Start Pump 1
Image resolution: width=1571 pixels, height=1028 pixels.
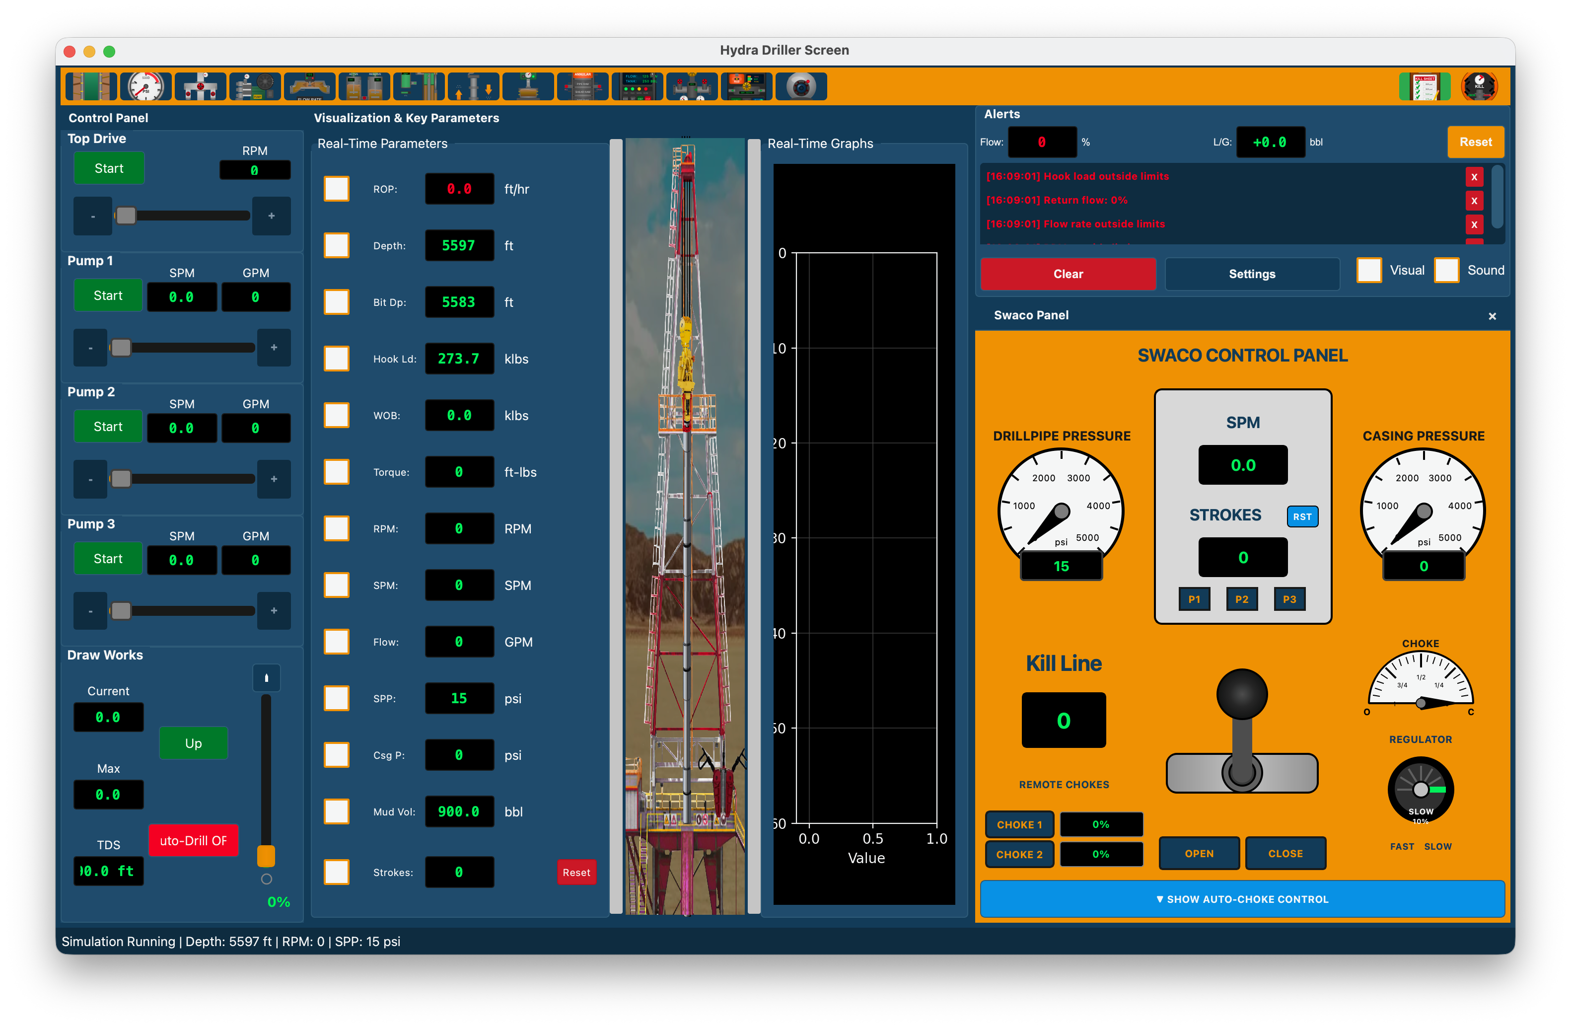pos(108,295)
